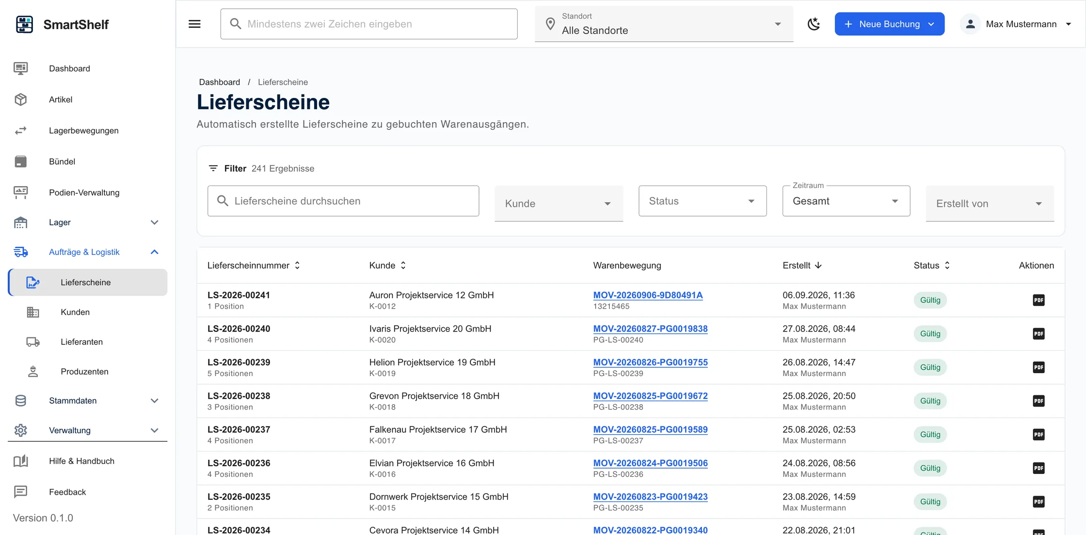
Task: Click the Podien-Verwaltung icon
Action: tap(20, 192)
